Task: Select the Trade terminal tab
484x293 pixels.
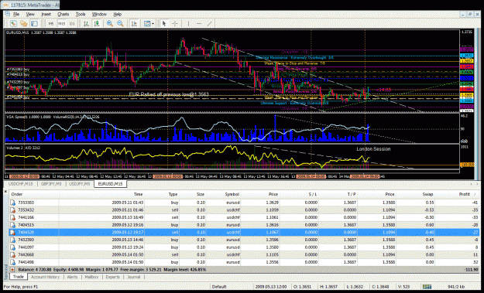Action: pyautogui.click(x=19, y=277)
